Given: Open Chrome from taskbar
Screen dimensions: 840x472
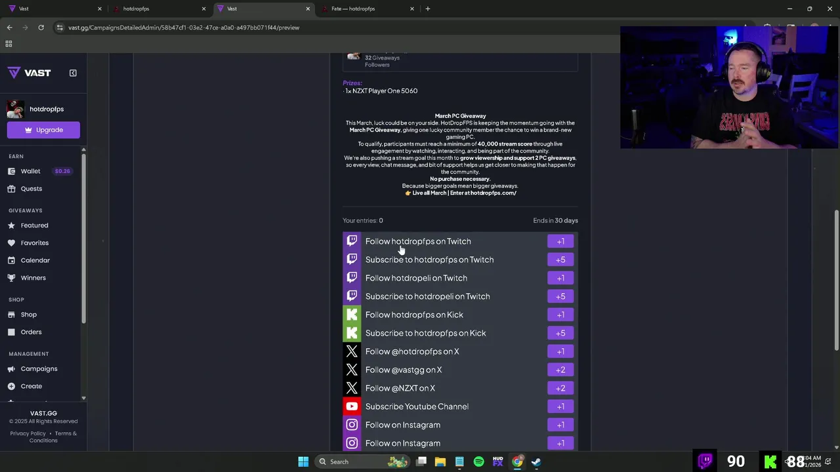Looking at the screenshot, I should [517, 462].
